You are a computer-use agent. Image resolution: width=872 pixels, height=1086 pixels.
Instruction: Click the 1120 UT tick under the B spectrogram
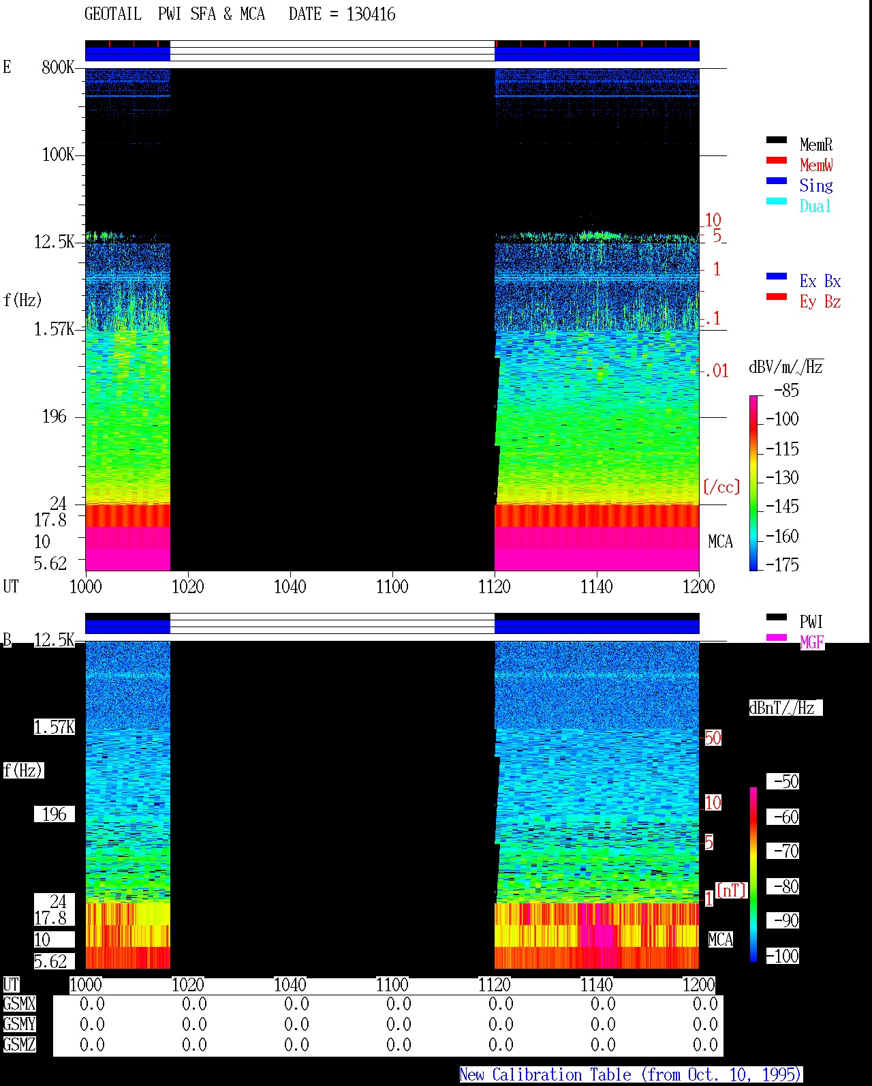coord(495,984)
